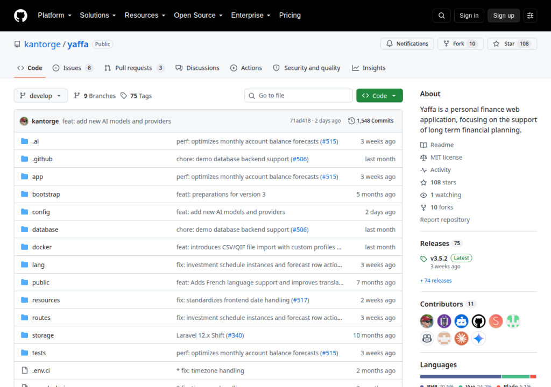551x387 pixels.
Task: Focus the Go to file search field
Action: click(x=298, y=96)
